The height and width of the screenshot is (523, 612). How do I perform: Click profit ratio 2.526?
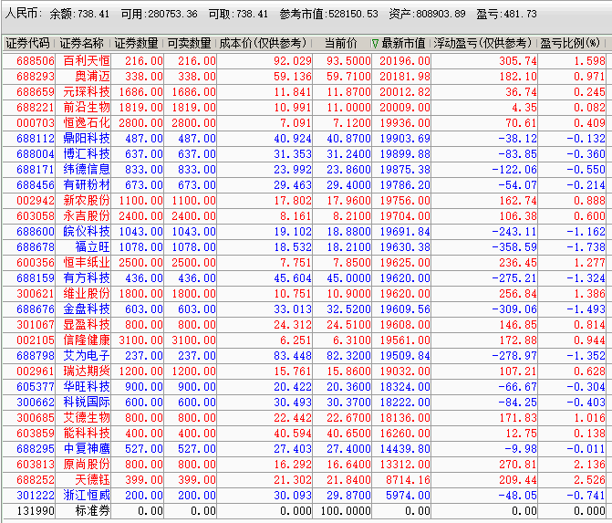(589, 479)
